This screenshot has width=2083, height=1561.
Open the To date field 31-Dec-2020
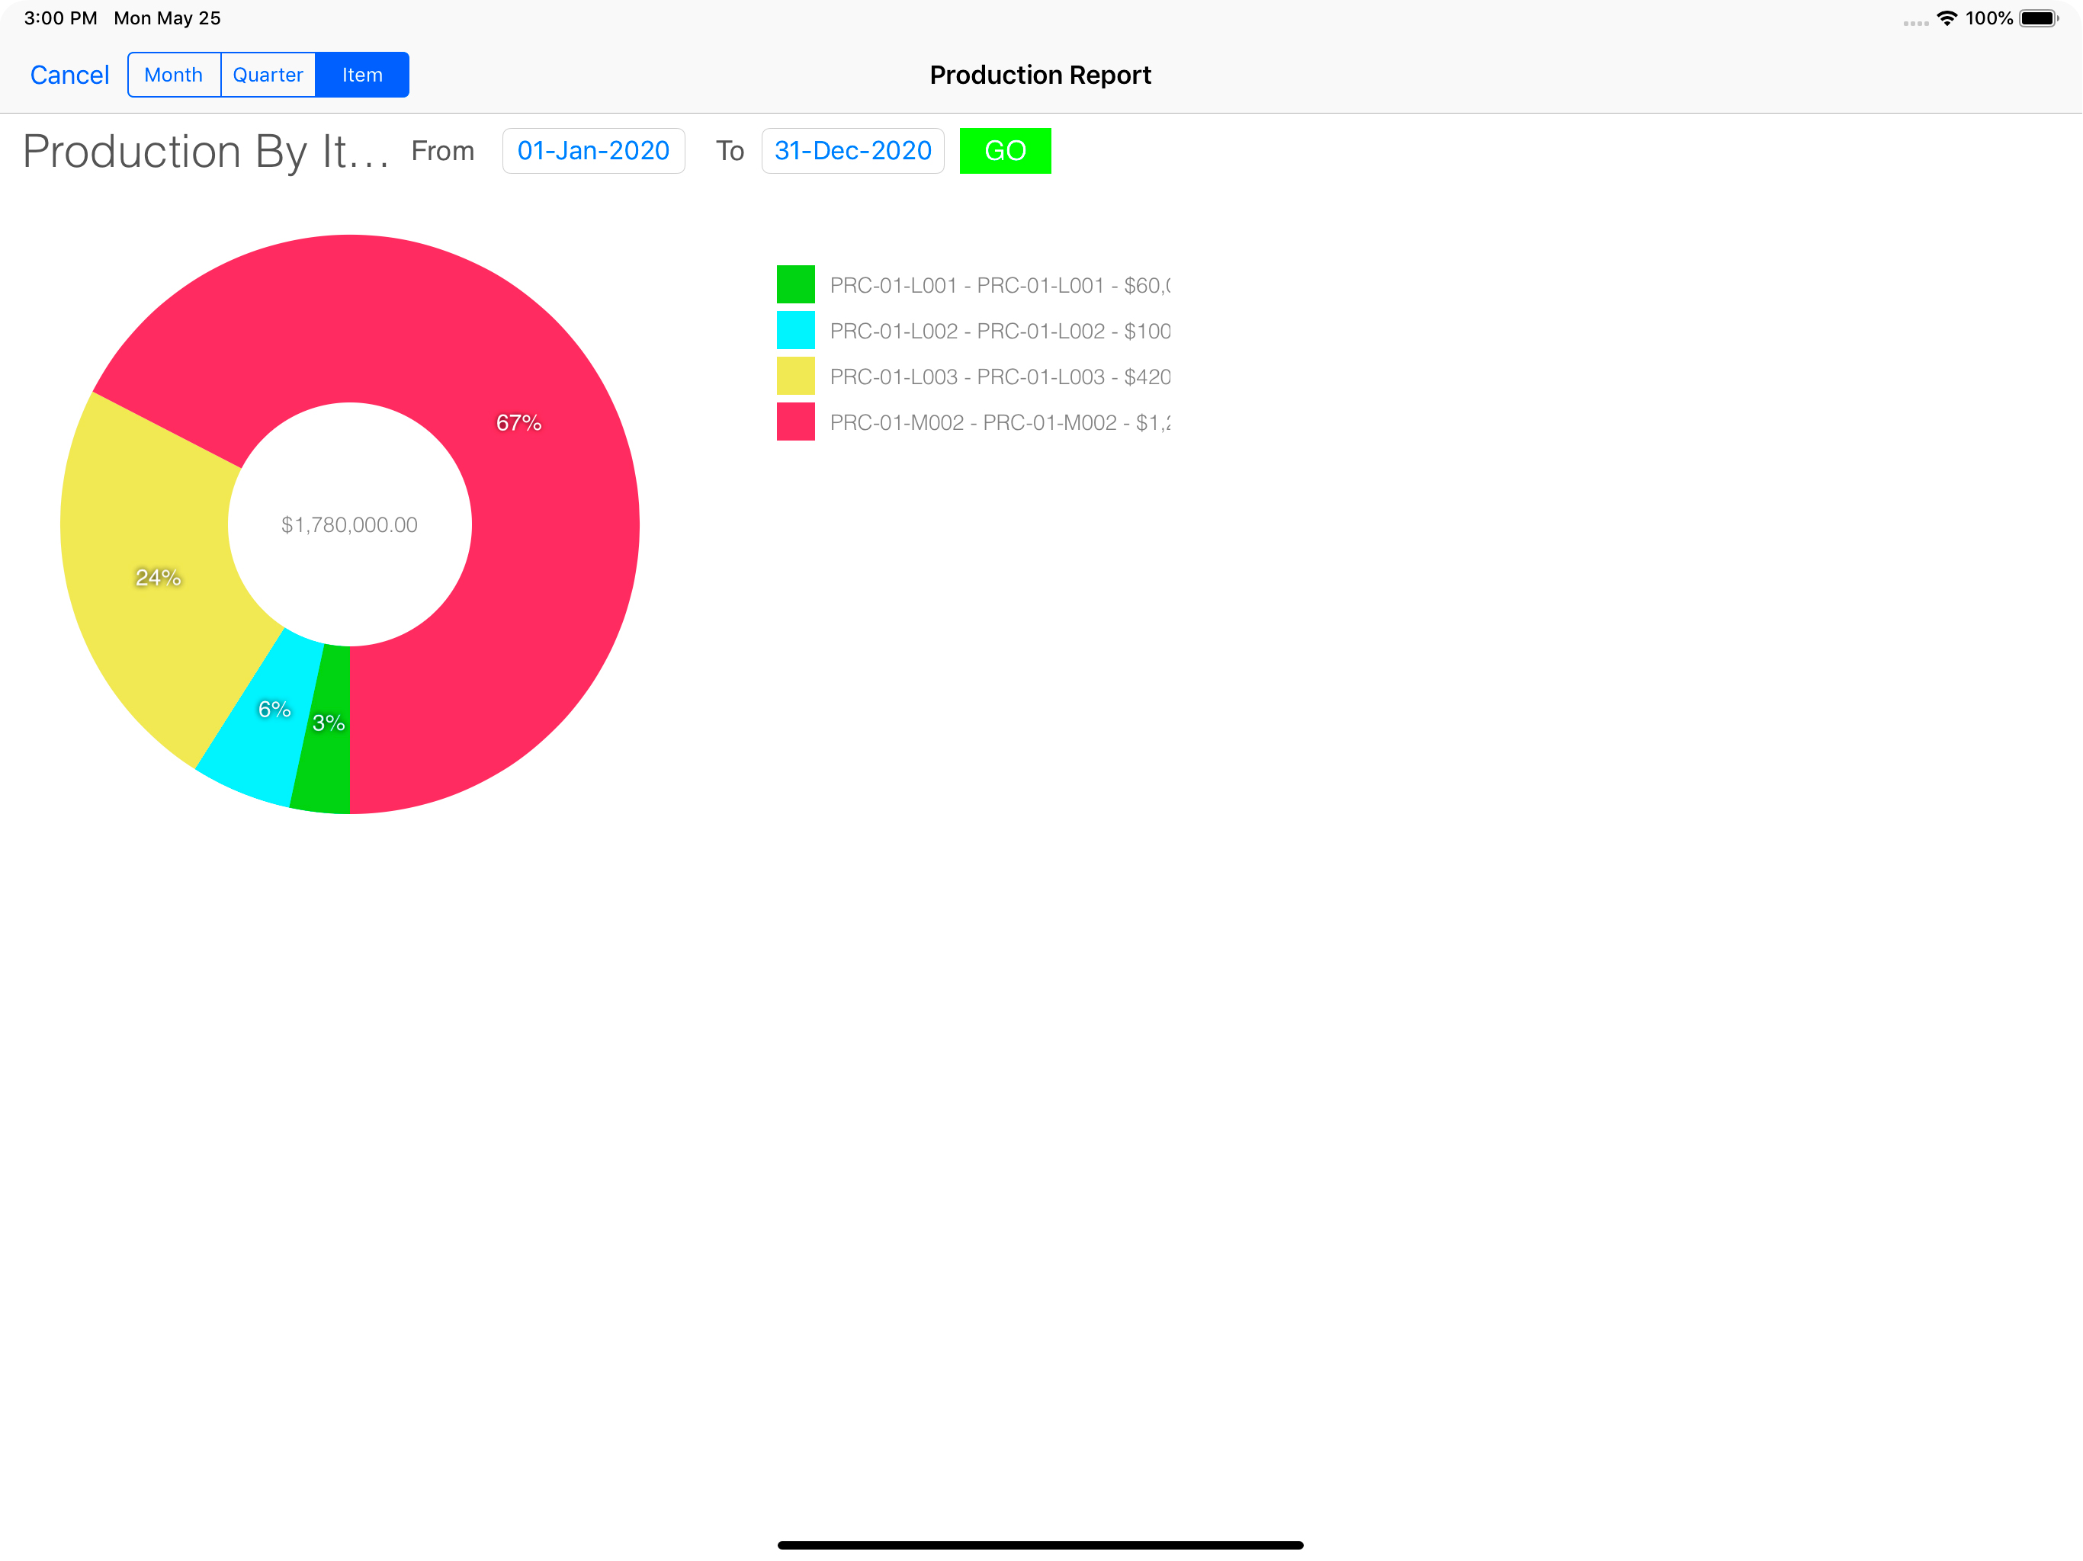(x=853, y=151)
